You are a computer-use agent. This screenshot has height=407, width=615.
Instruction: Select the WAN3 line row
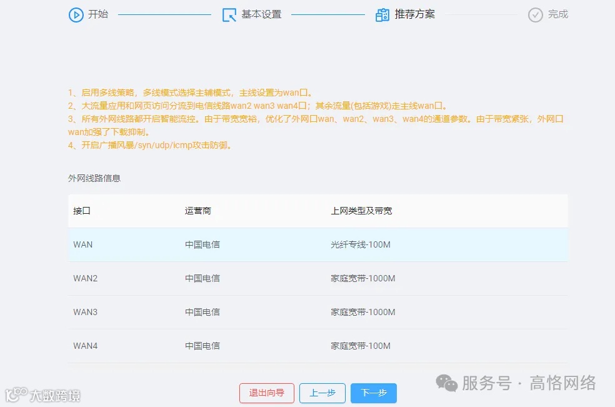point(250,312)
